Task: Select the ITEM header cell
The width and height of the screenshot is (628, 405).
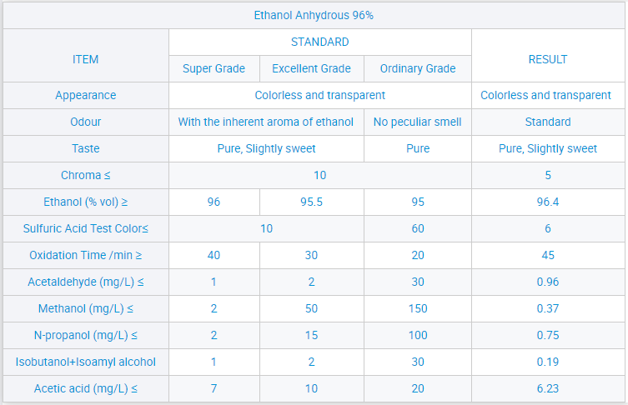Action: coord(86,59)
